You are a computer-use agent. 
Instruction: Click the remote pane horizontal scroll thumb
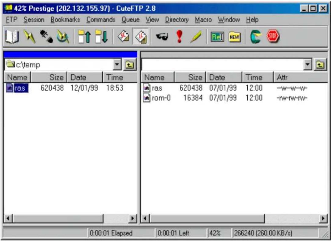point(207,218)
